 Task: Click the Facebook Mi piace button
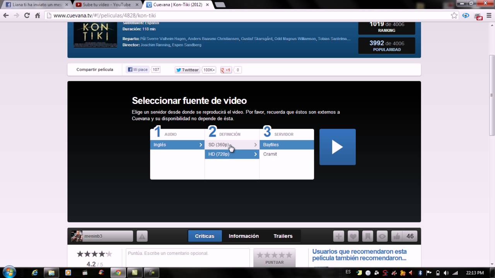pos(138,70)
